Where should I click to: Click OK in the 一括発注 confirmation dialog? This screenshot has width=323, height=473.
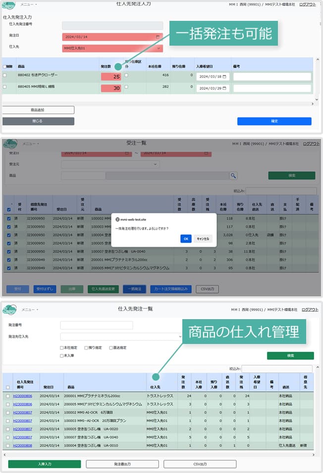(186, 239)
